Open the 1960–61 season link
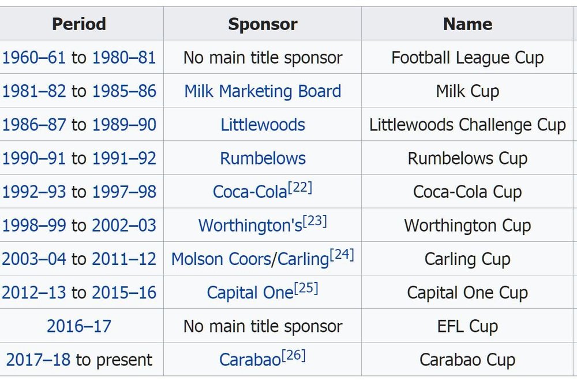Screen dimensions: 577x388 [x=34, y=58]
